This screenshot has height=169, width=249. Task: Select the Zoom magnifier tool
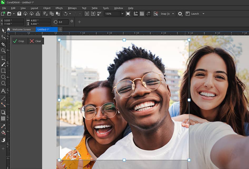(3, 50)
